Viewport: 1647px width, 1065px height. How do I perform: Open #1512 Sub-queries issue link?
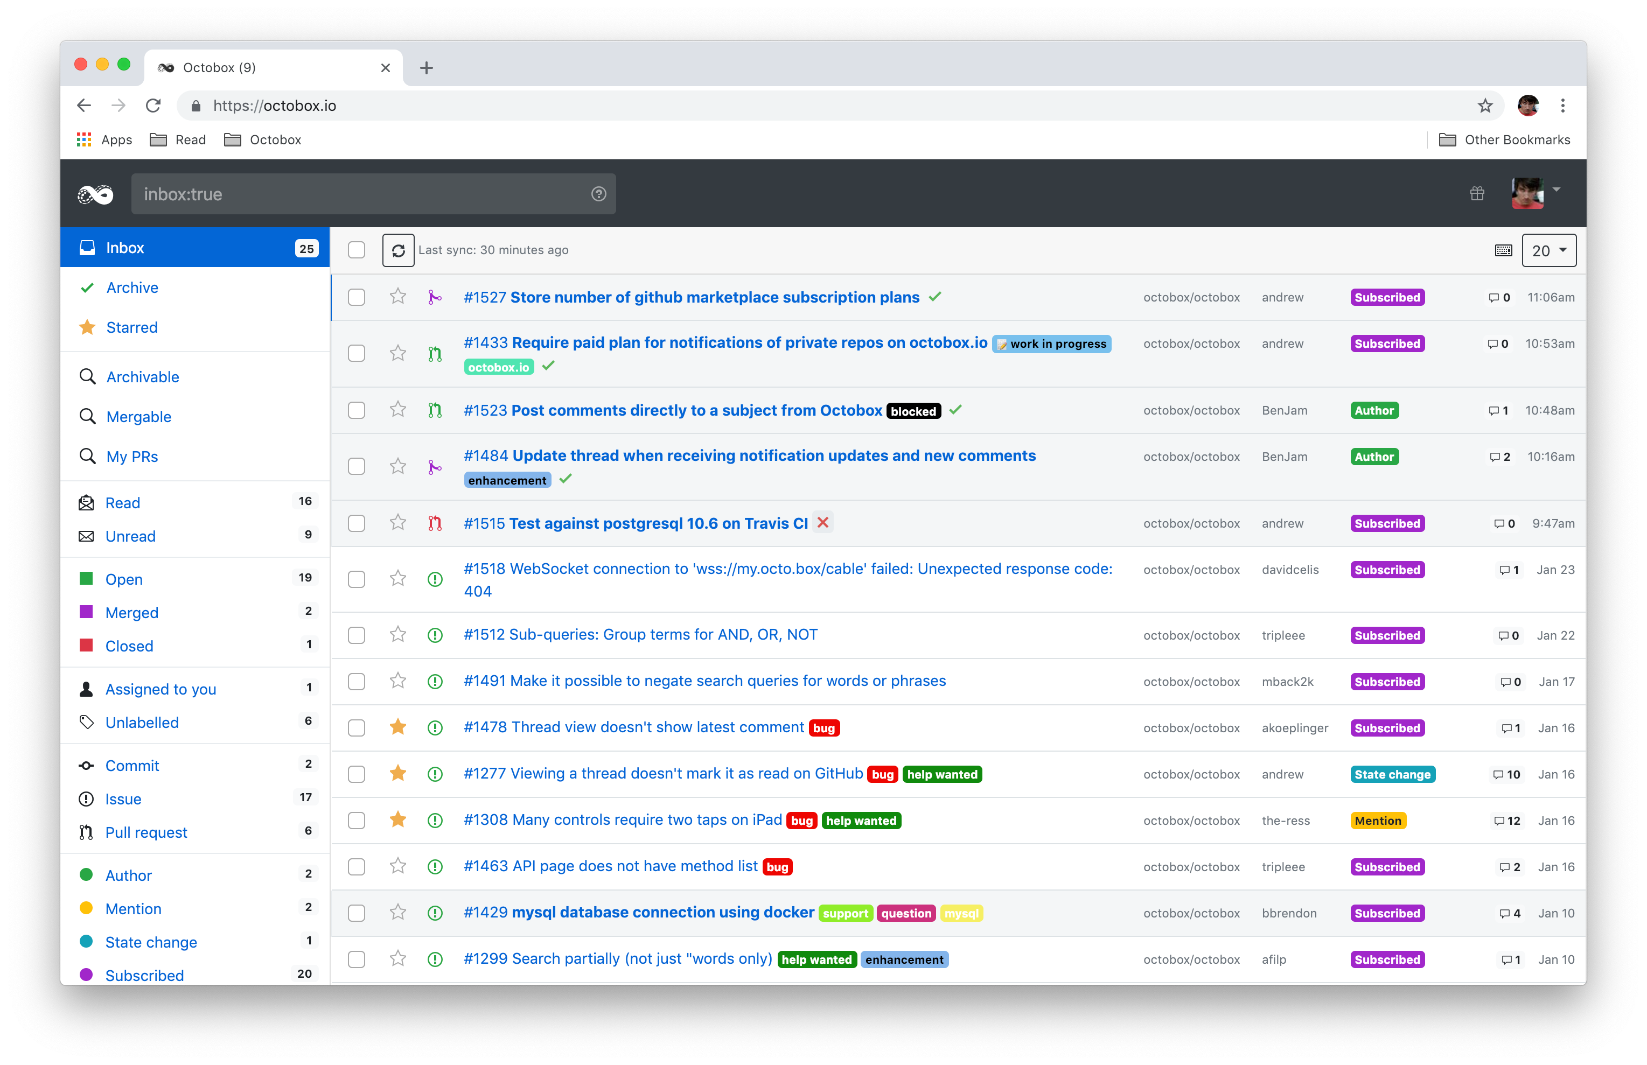coord(640,635)
